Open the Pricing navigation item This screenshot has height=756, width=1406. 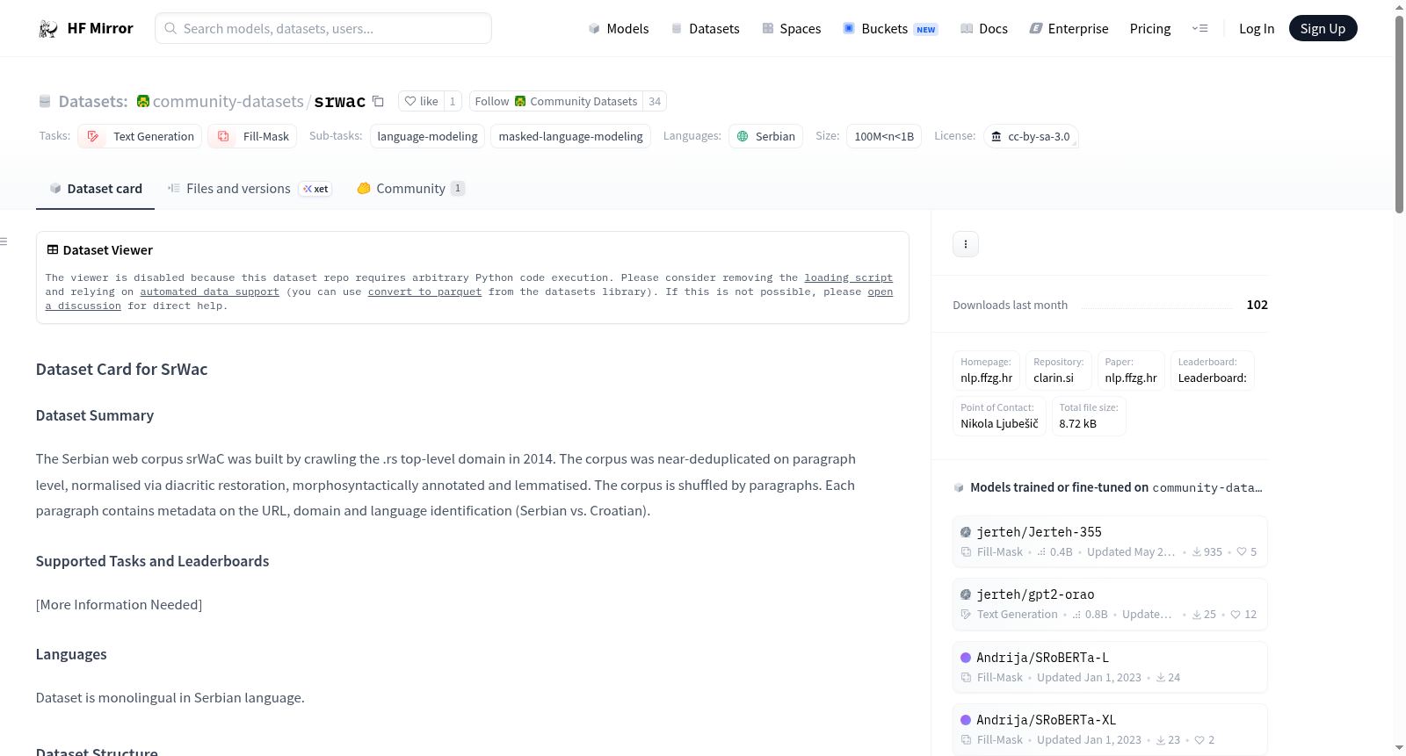(1150, 29)
